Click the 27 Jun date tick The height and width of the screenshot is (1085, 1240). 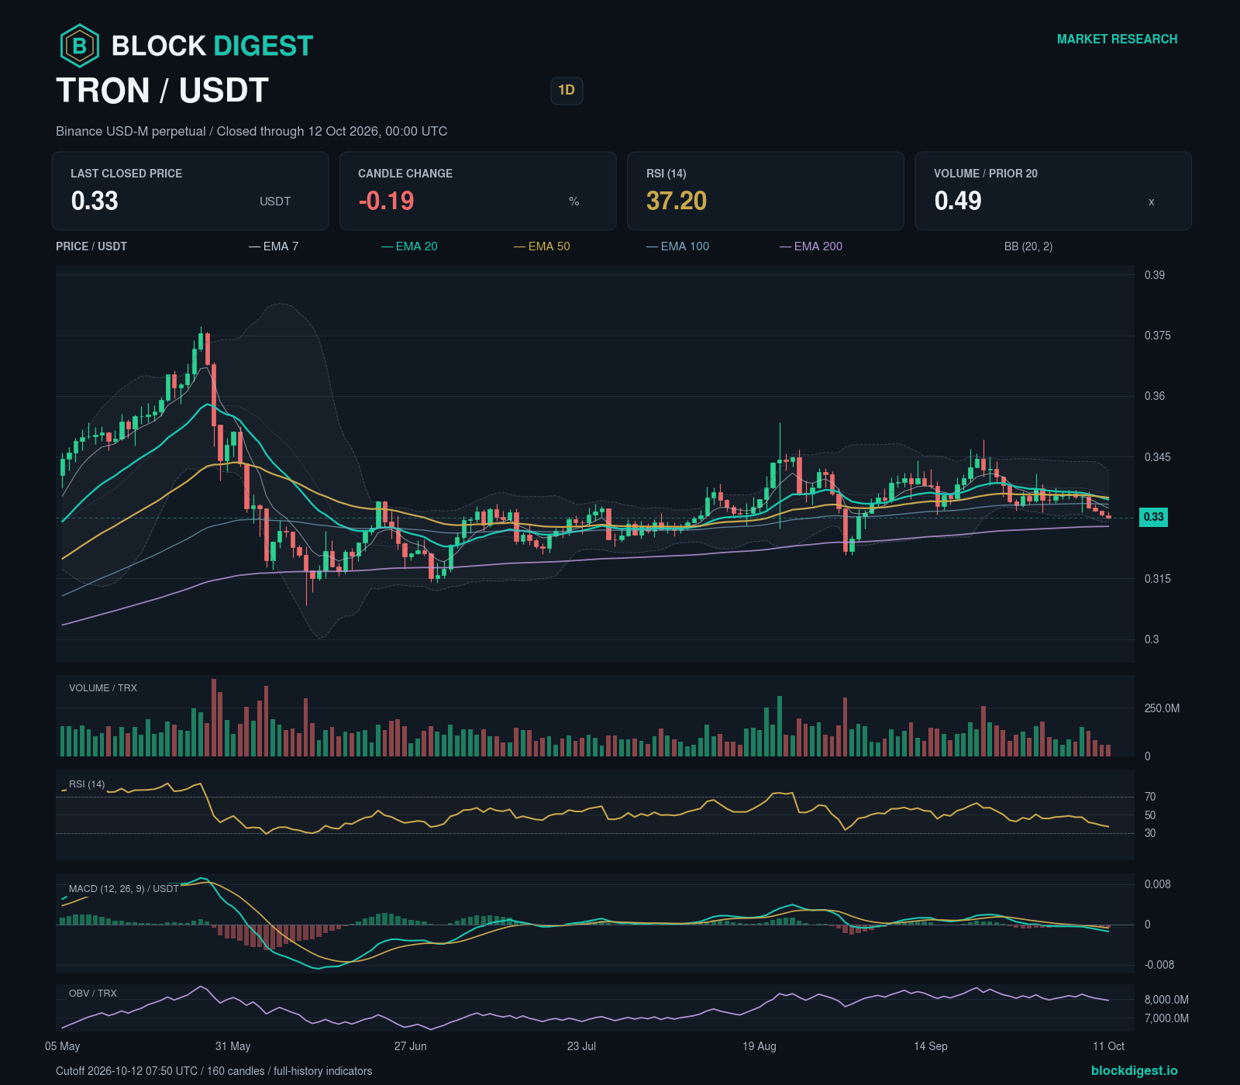411,1046
